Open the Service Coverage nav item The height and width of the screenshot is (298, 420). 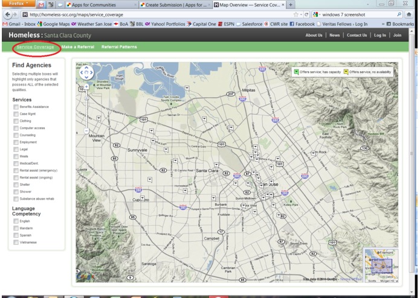35,47
